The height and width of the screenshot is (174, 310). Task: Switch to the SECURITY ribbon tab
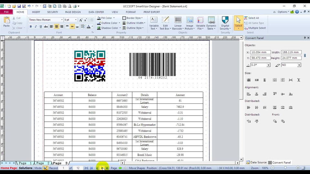tap(53, 12)
